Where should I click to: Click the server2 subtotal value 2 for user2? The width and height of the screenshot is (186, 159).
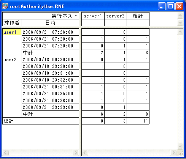click(116, 114)
